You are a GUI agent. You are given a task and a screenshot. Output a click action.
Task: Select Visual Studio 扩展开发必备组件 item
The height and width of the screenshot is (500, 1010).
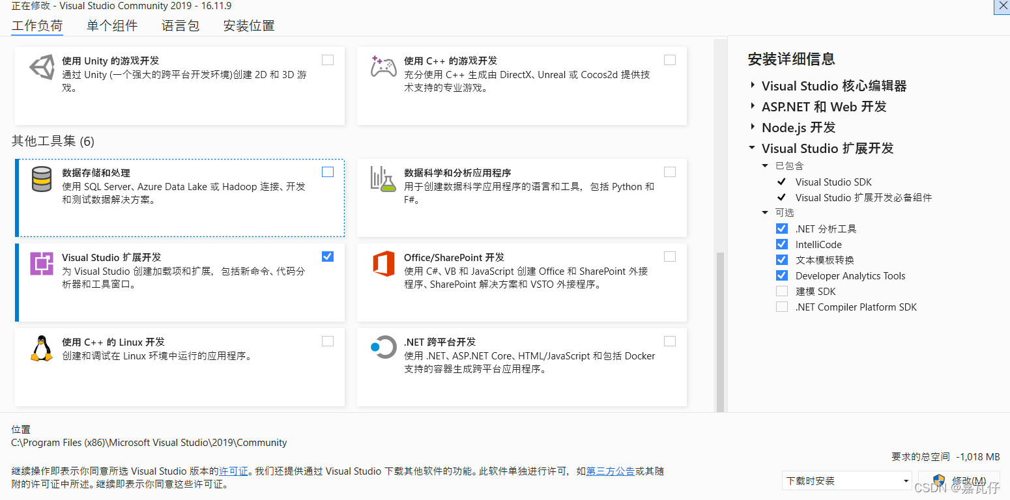(863, 197)
